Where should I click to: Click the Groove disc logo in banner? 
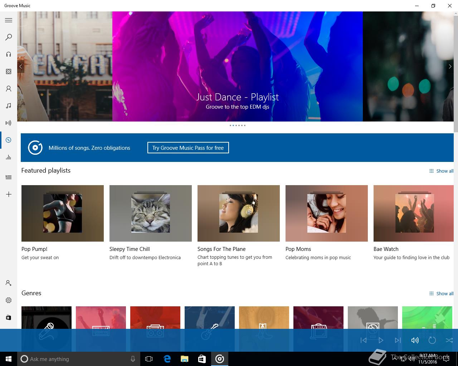coord(35,148)
